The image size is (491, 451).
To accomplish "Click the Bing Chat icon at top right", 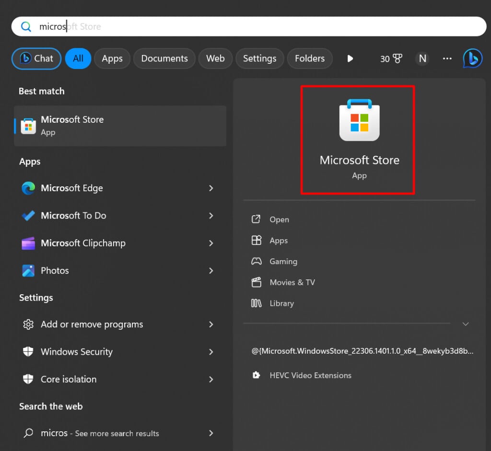I will [x=472, y=58].
